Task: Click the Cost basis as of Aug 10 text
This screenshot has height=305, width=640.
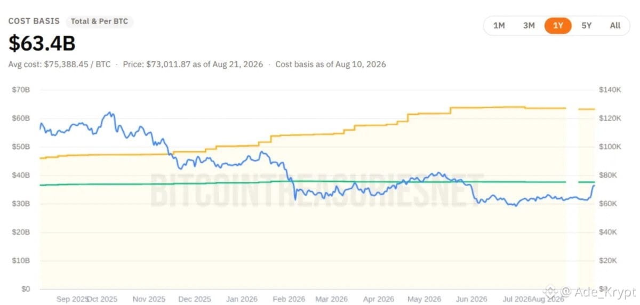Action: [331, 64]
